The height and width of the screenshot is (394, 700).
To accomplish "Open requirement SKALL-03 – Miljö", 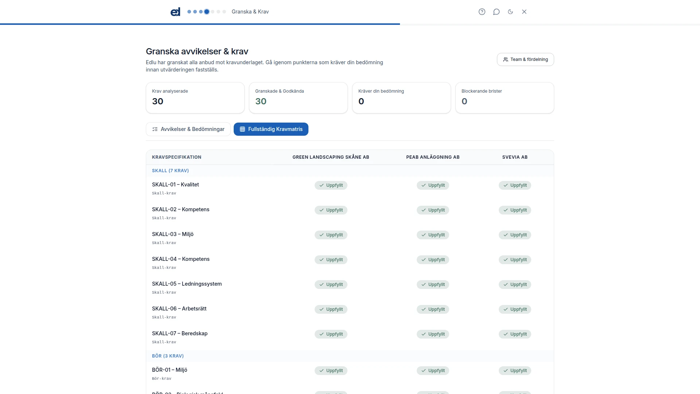I will 173,234.
